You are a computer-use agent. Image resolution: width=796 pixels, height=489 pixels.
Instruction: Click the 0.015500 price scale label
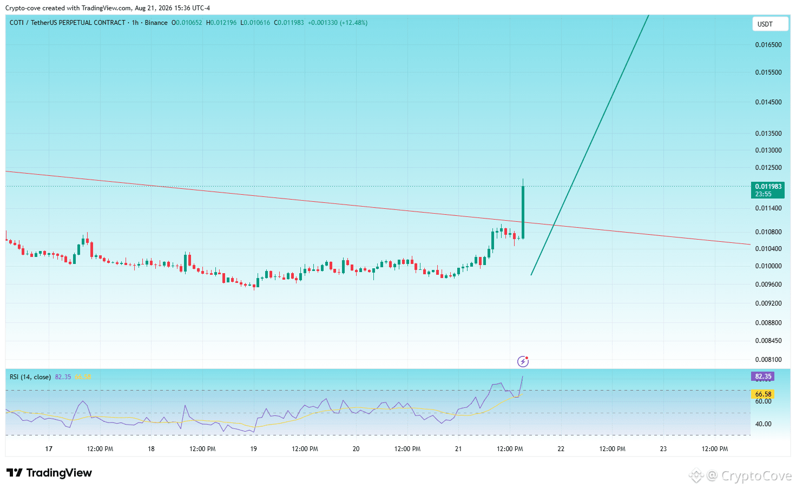click(768, 72)
